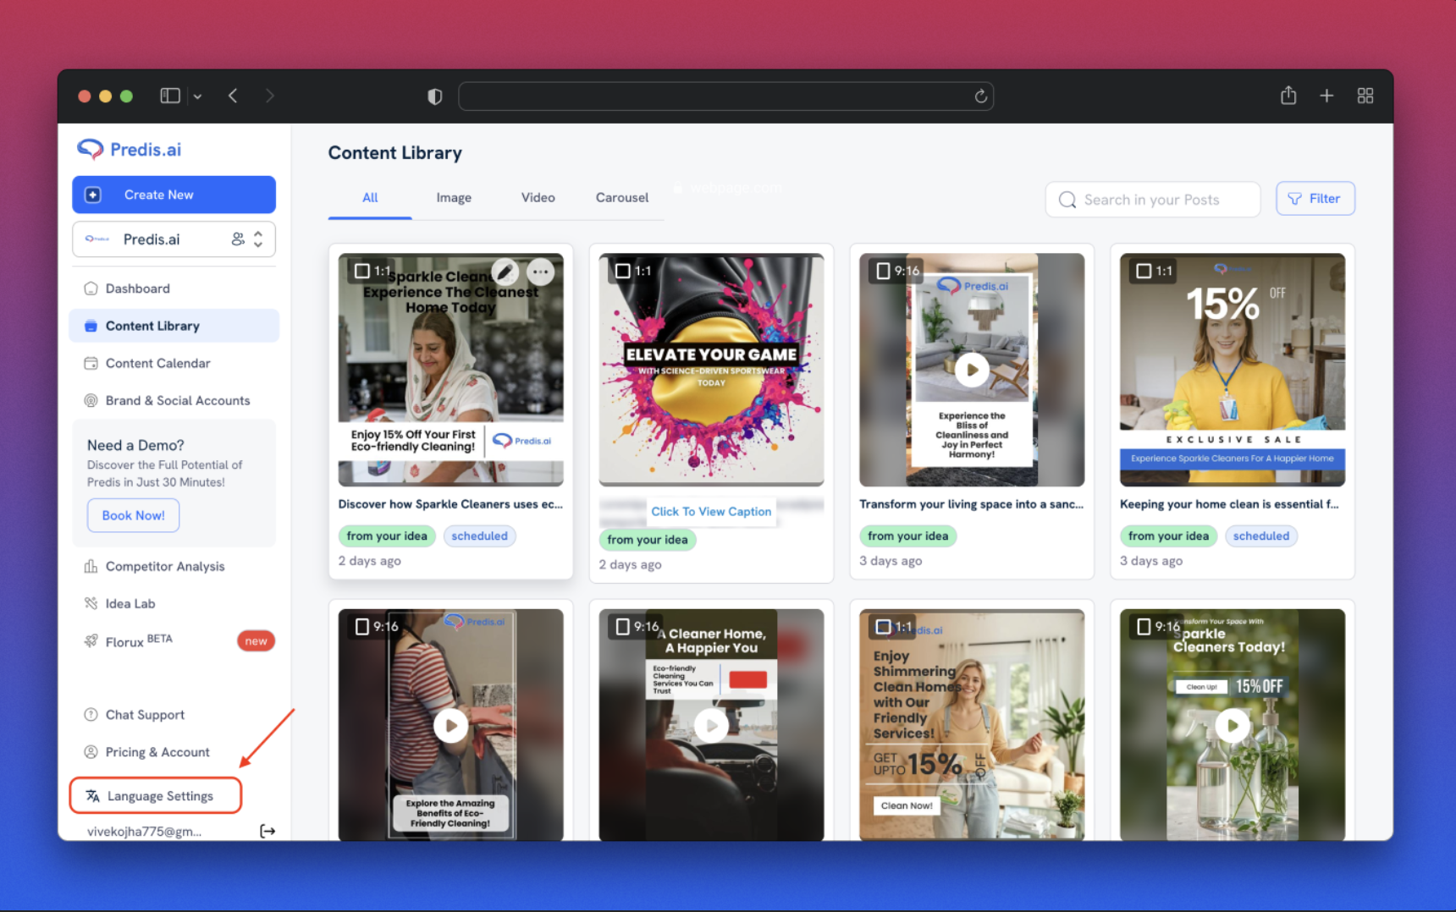1456x912 pixels.
Task: Click the browser reload icon
Action: click(980, 96)
